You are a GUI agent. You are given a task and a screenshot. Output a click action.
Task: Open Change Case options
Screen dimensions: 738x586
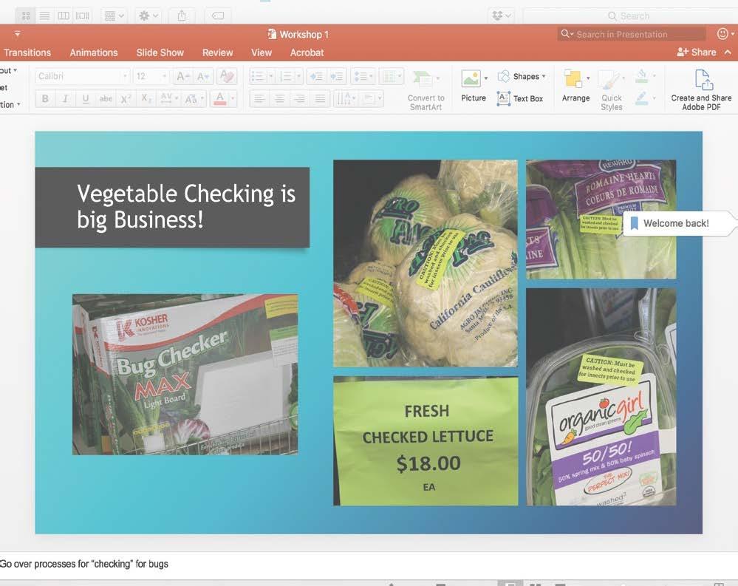point(194,99)
